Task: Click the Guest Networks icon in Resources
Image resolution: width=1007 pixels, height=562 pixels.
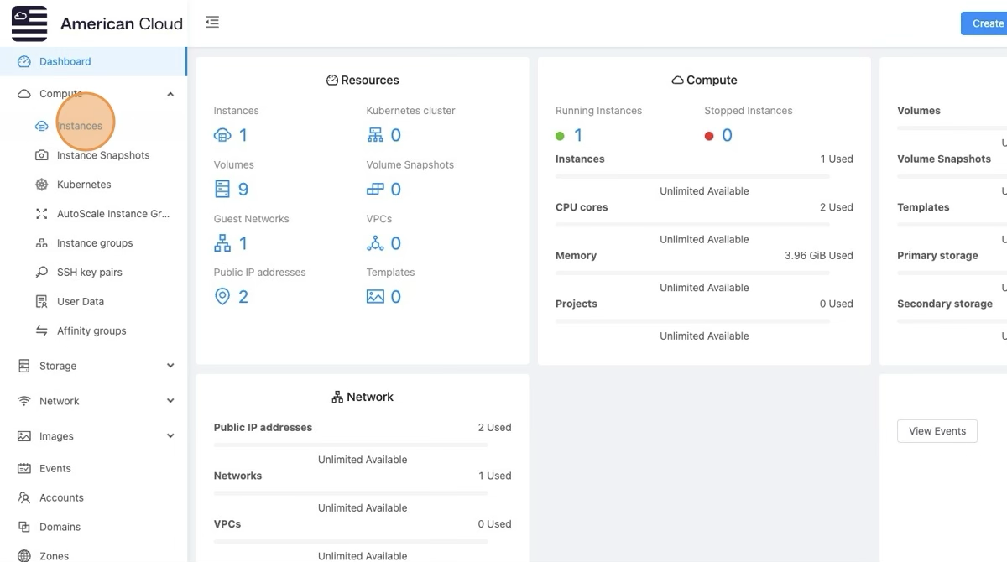Action: tap(222, 243)
